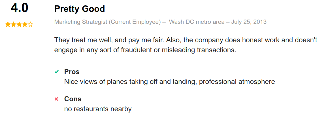Click the "(Current Employee)" status label
The image size is (328, 118).
135,22
